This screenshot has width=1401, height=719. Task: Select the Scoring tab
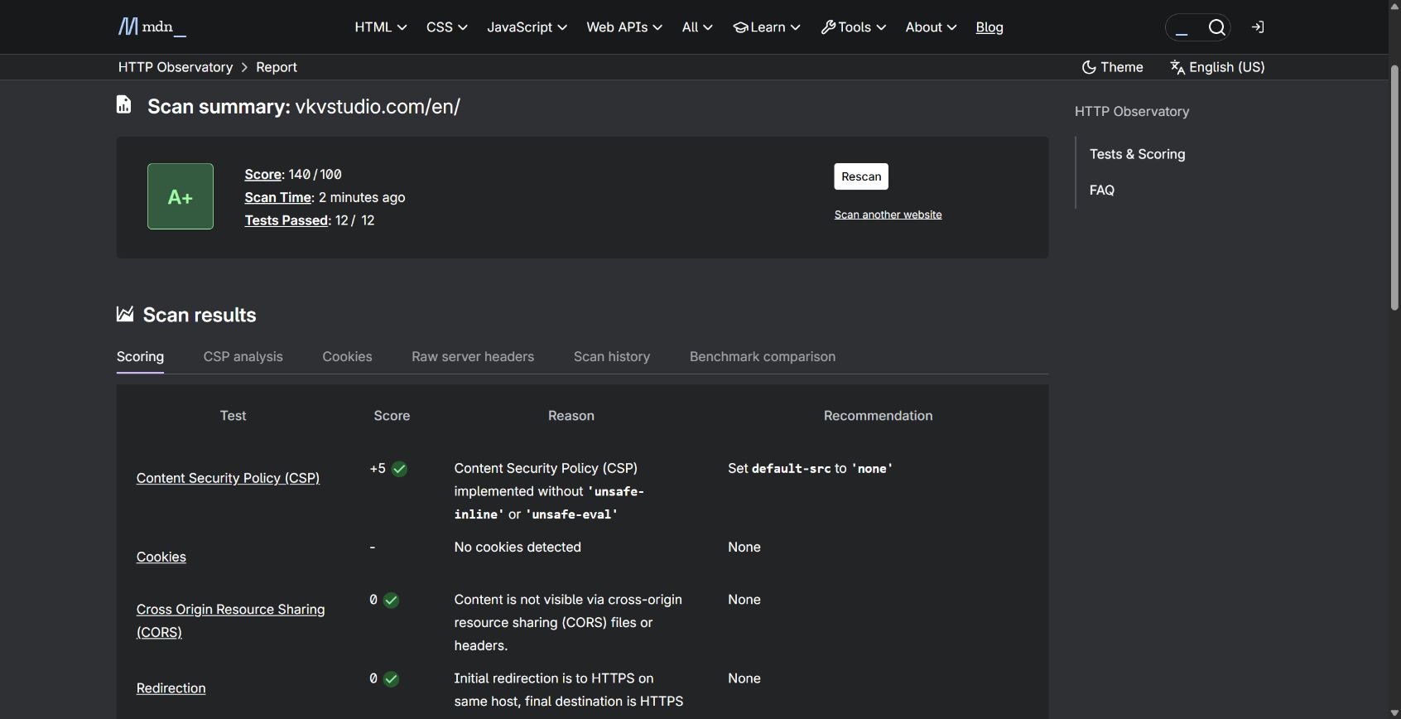click(x=140, y=357)
